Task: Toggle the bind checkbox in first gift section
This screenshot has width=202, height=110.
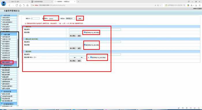Action: click(85, 32)
